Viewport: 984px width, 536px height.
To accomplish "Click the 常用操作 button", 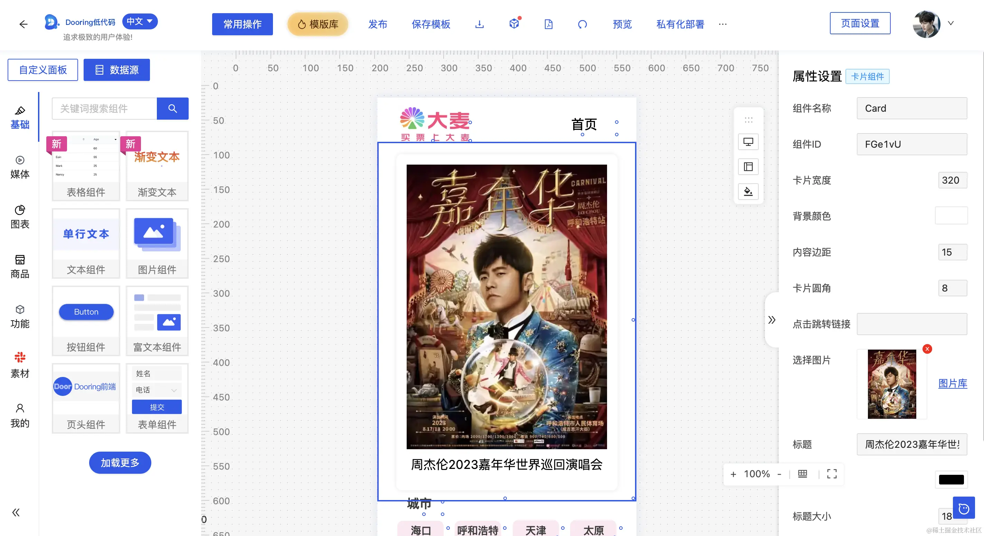I will [242, 24].
